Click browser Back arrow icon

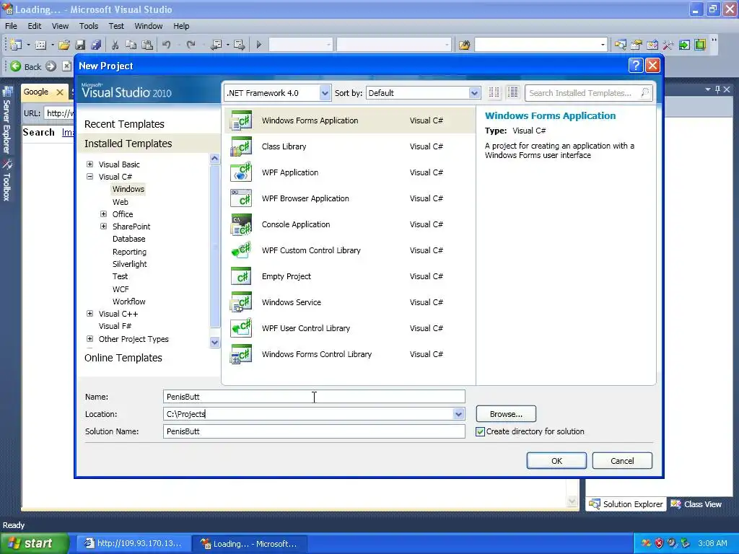[16, 66]
